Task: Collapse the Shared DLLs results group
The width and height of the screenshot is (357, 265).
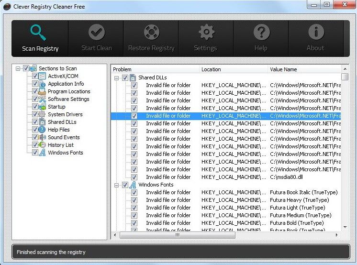Action: click(117, 78)
